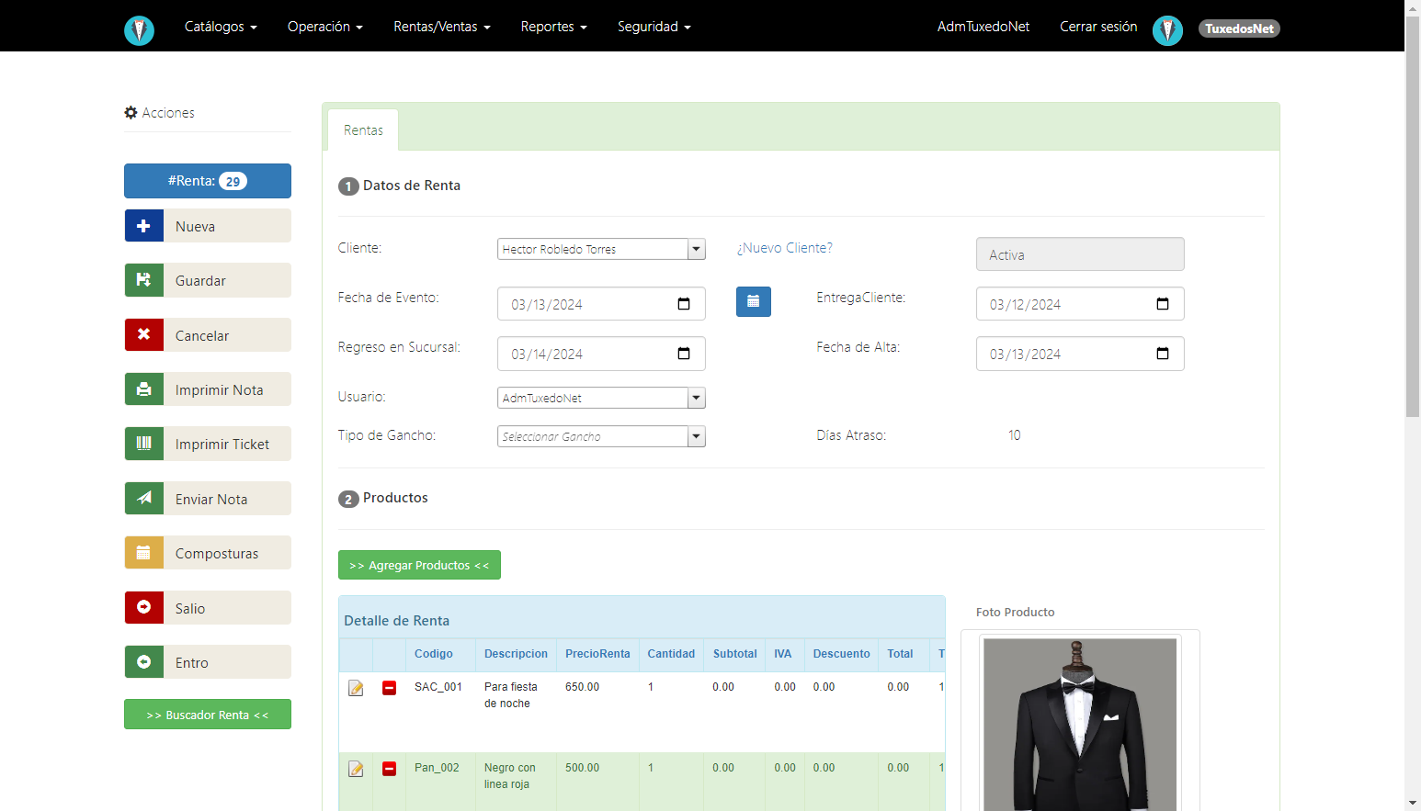Click the 650.00 price cell
Viewport: 1421px width, 811px height.
(x=582, y=687)
